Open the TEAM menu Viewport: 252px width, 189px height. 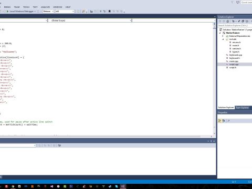tap(17, 7)
